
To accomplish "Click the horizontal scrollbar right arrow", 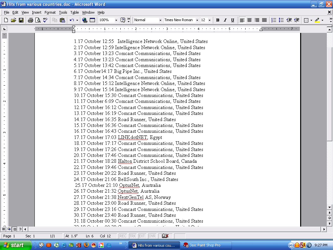I will 324,229.
